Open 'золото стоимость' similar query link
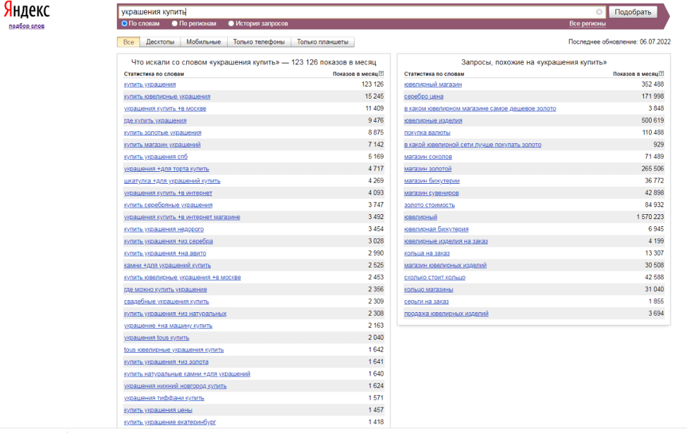 pos(430,205)
